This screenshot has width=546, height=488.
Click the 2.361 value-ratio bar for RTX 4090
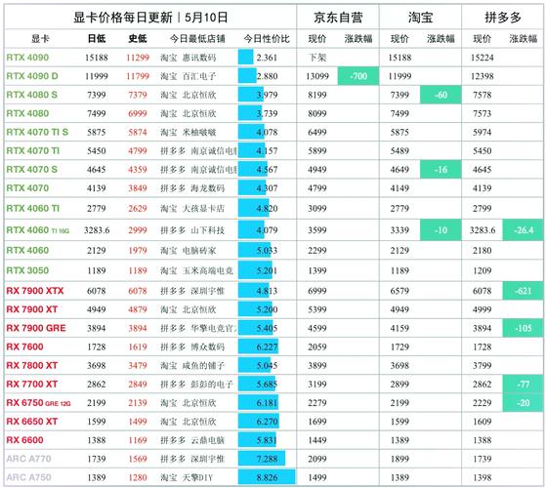tap(246, 57)
